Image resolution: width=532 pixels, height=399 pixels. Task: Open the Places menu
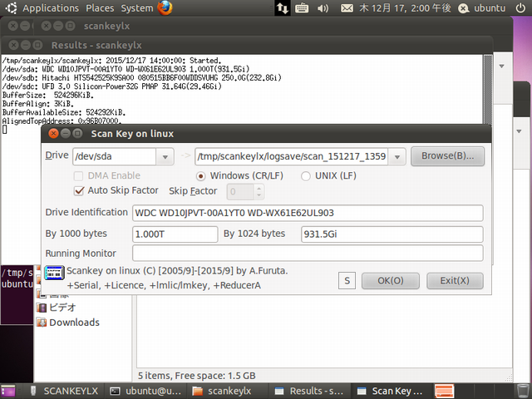point(100,7)
